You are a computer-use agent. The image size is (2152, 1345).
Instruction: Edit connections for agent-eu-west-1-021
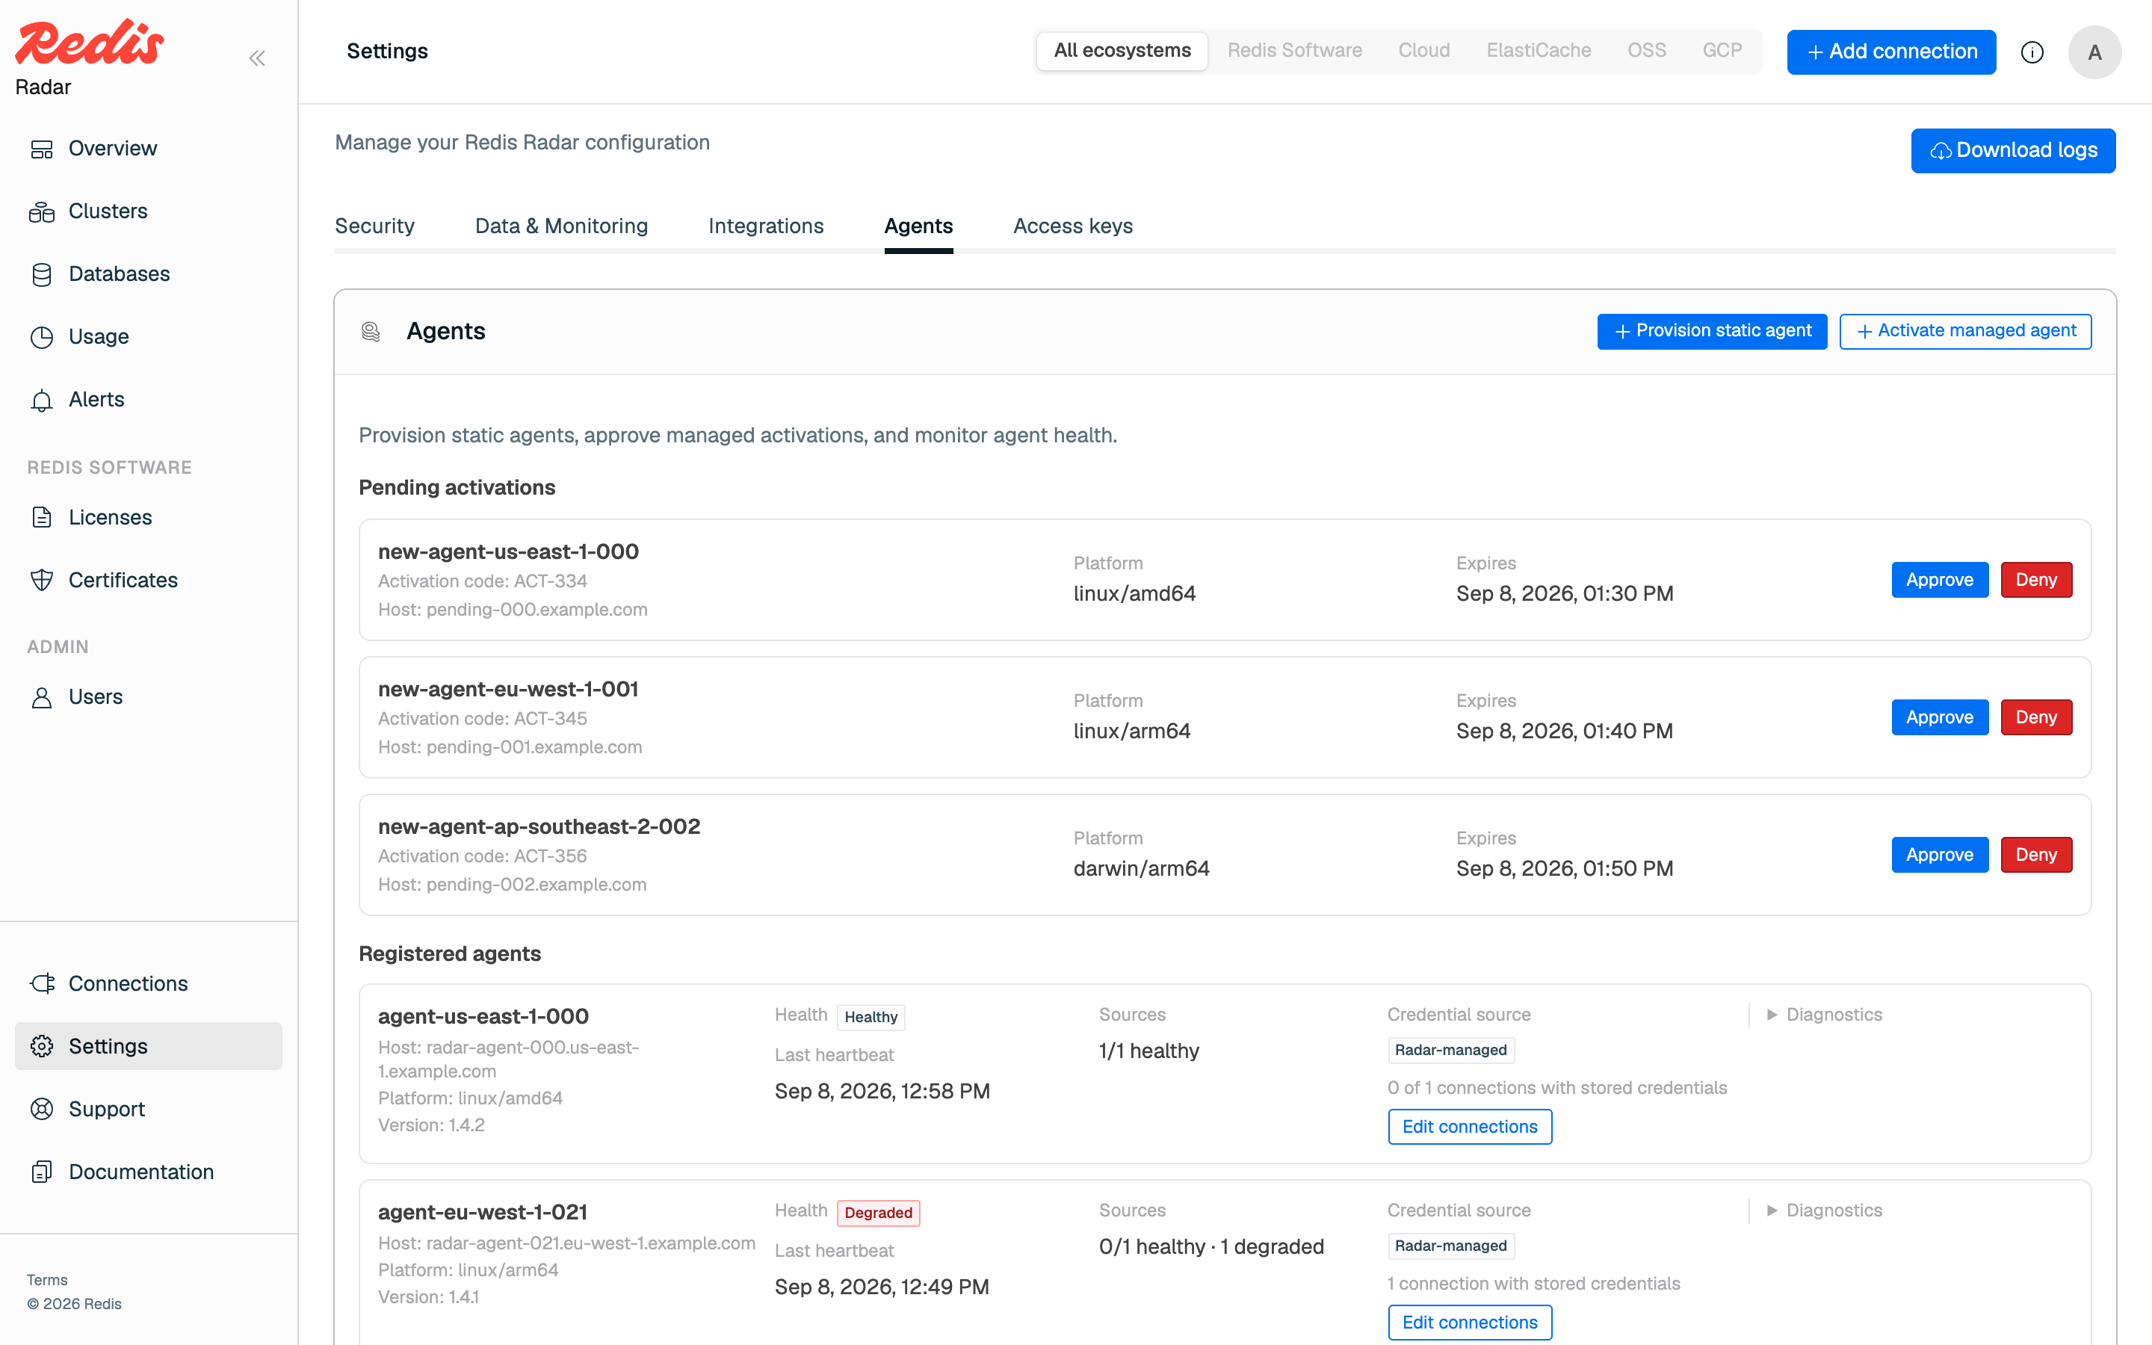[1470, 1322]
